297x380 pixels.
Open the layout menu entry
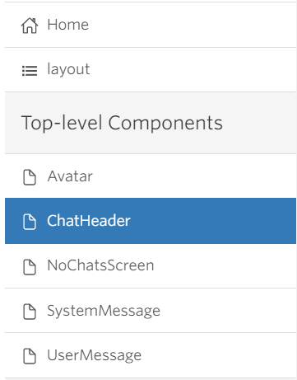tap(68, 69)
